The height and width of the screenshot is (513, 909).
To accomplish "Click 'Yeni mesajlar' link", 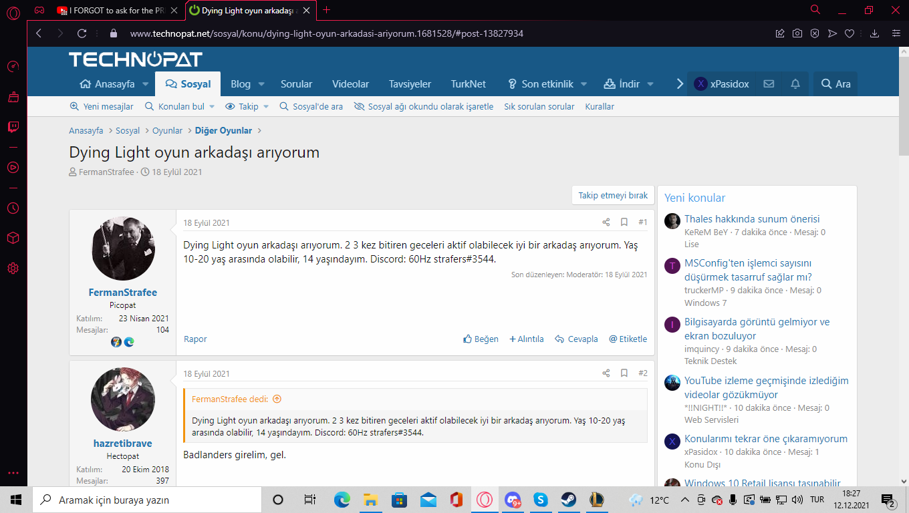I will pyautogui.click(x=102, y=107).
